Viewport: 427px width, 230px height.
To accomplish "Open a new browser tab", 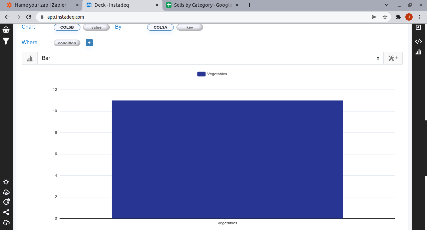I will pyautogui.click(x=250, y=5).
